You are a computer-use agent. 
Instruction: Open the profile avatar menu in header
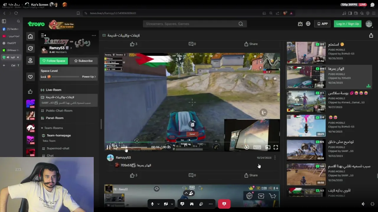point(369,24)
